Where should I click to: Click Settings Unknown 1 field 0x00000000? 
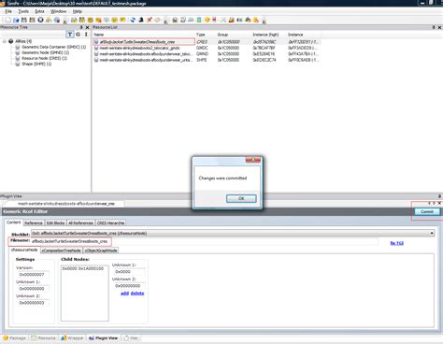(x=33, y=289)
